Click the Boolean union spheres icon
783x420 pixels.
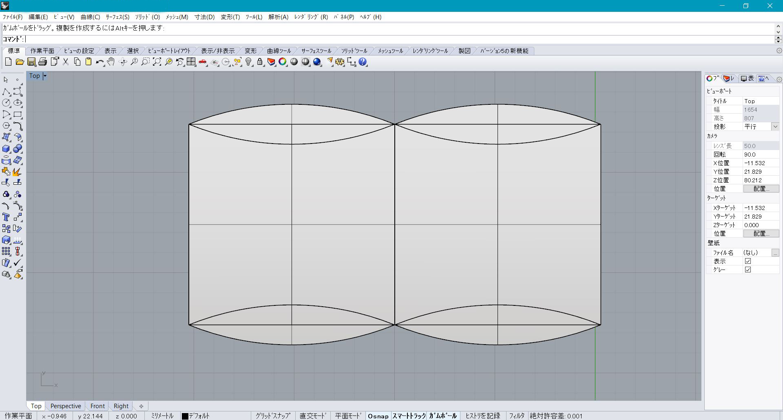tap(18, 149)
